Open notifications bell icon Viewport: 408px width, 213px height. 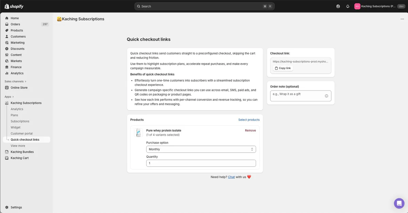[x=347, y=6]
